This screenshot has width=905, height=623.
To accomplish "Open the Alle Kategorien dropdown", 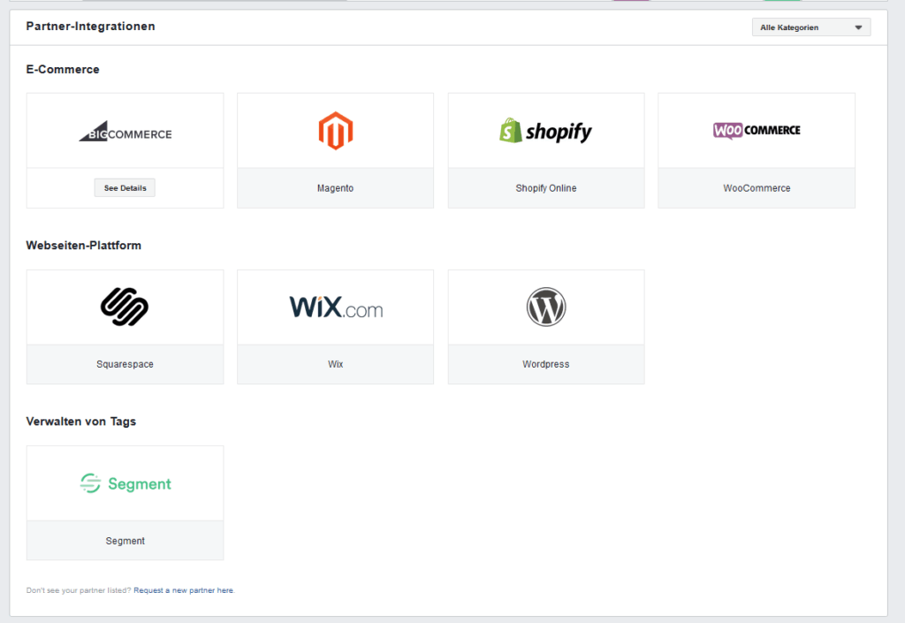I will (x=810, y=27).
